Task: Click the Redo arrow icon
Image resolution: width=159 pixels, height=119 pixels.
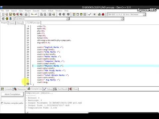Action: [x=36, y=14]
